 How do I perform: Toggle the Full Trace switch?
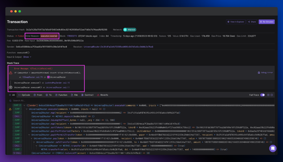(263, 95)
